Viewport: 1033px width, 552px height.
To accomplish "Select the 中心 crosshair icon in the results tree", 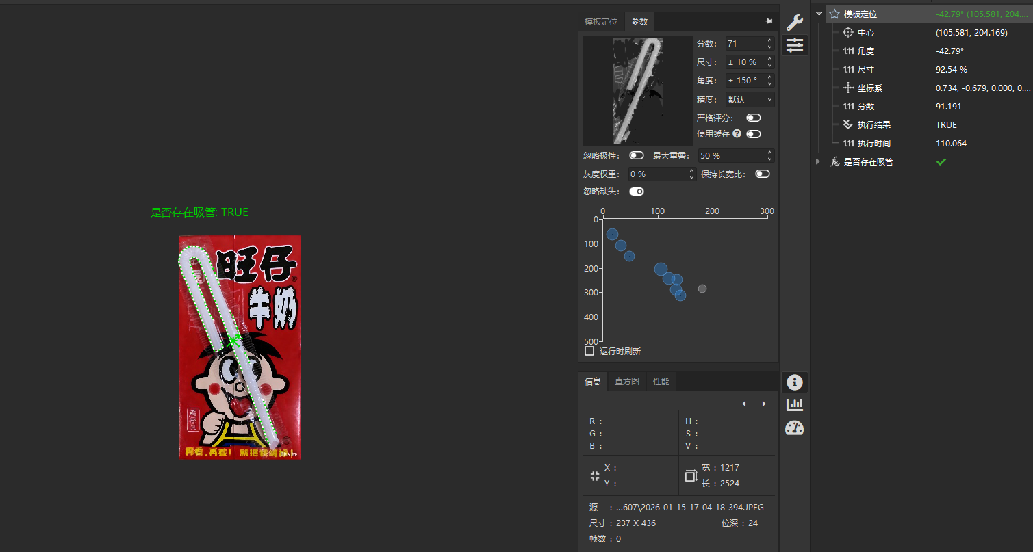I will [x=847, y=32].
